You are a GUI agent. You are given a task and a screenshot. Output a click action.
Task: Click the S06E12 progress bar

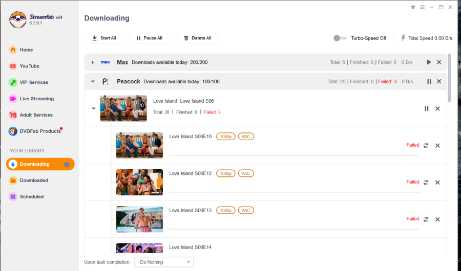294,192
